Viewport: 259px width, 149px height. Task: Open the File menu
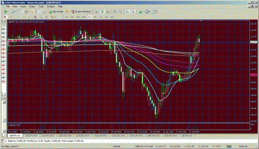(x=7, y=7)
